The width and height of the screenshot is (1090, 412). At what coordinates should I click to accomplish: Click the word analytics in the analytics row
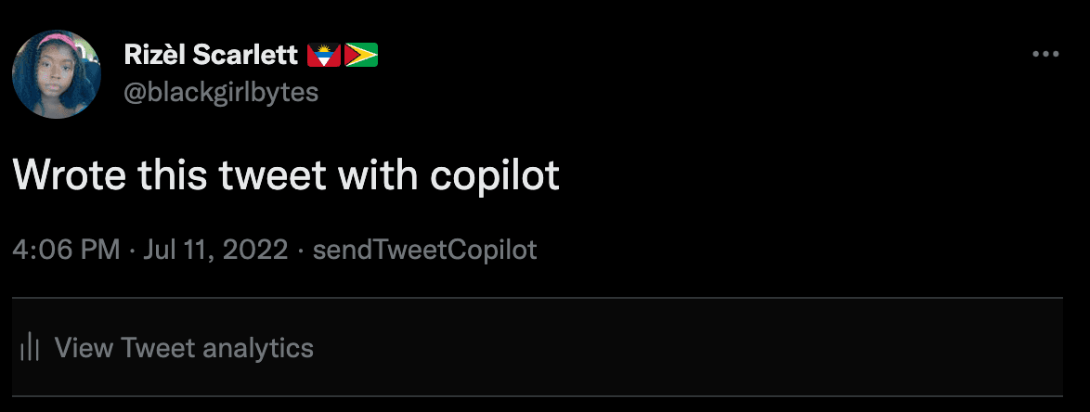coord(258,348)
